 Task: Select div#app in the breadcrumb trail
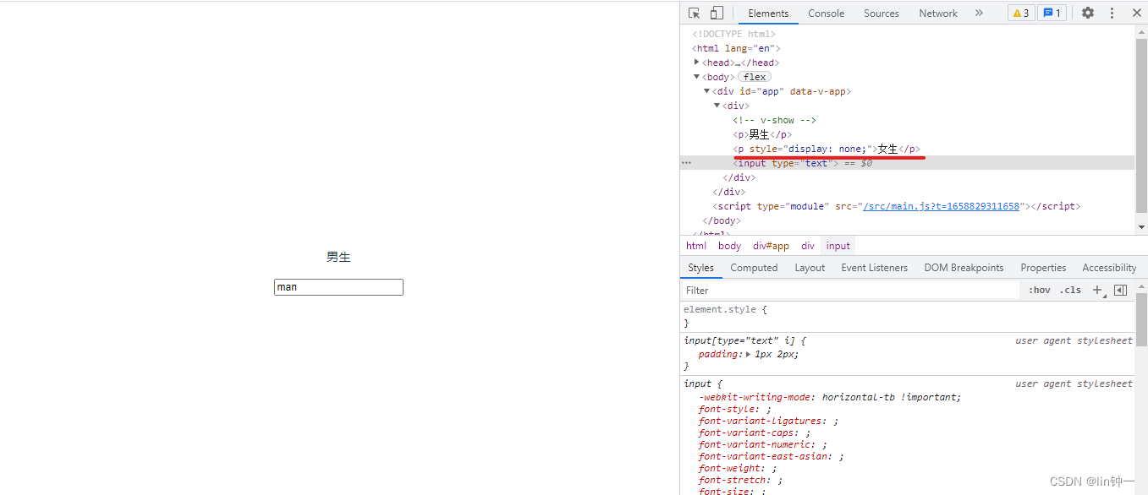(771, 246)
